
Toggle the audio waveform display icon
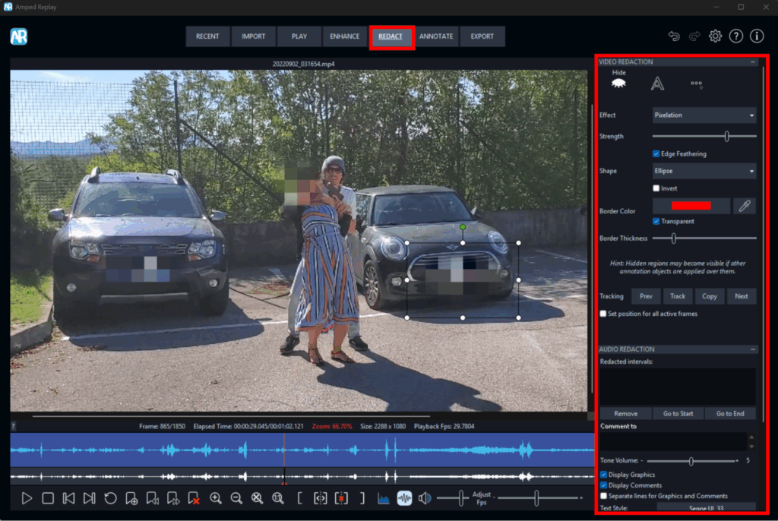[404, 498]
